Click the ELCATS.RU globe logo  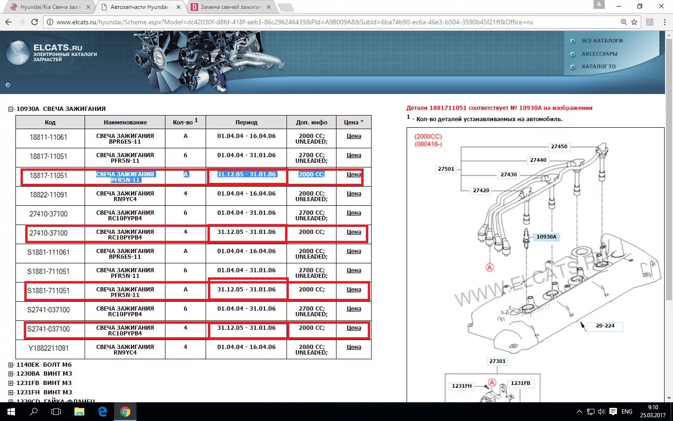pos(18,52)
